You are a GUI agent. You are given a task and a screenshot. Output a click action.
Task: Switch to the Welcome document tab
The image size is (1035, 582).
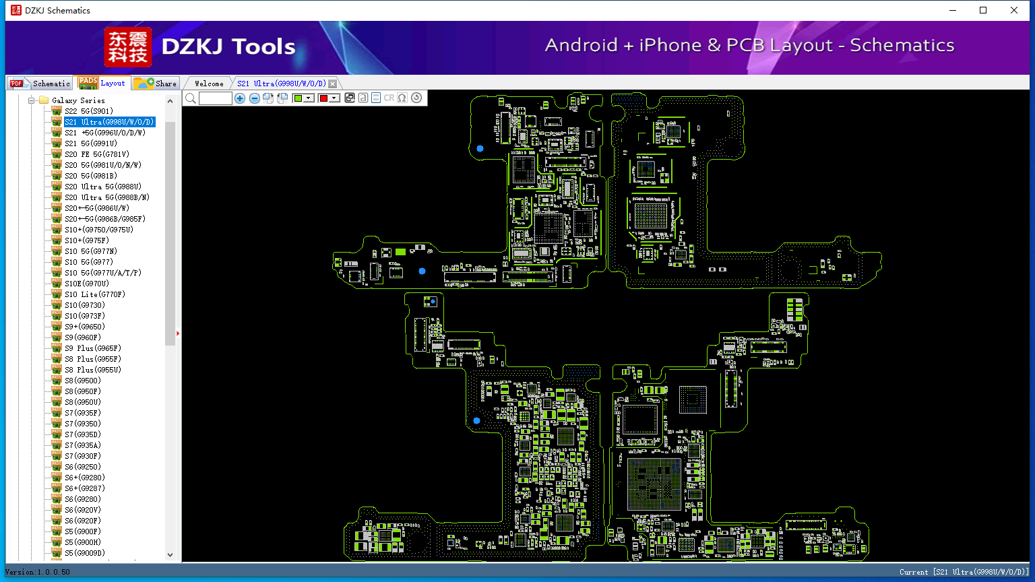pos(209,84)
